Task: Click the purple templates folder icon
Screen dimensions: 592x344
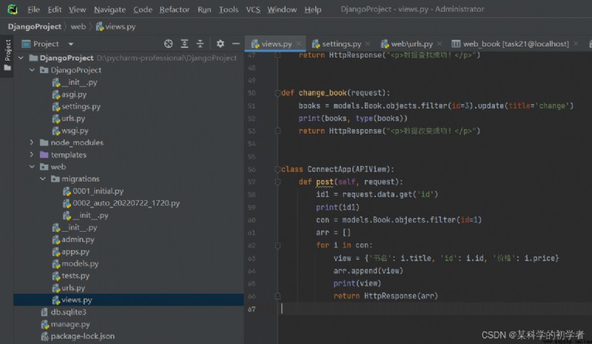Action: (x=44, y=154)
